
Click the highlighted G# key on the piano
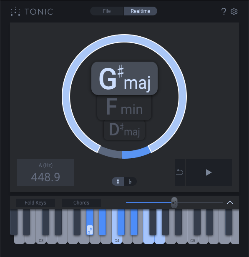[x=90, y=222]
